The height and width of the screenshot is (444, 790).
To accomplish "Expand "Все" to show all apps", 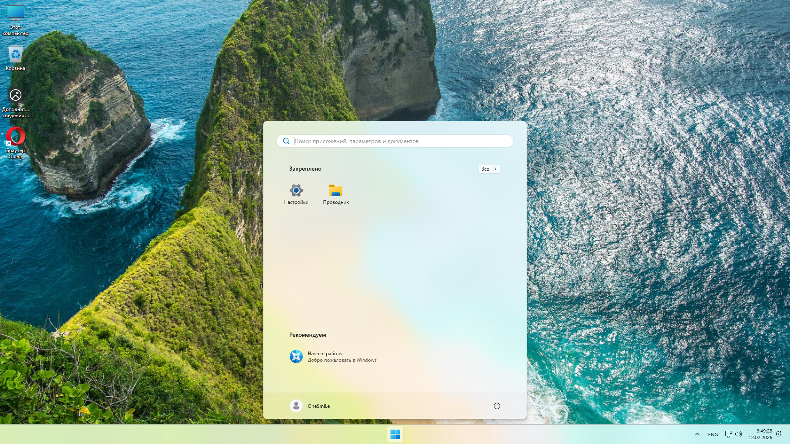I will click(x=489, y=169).
